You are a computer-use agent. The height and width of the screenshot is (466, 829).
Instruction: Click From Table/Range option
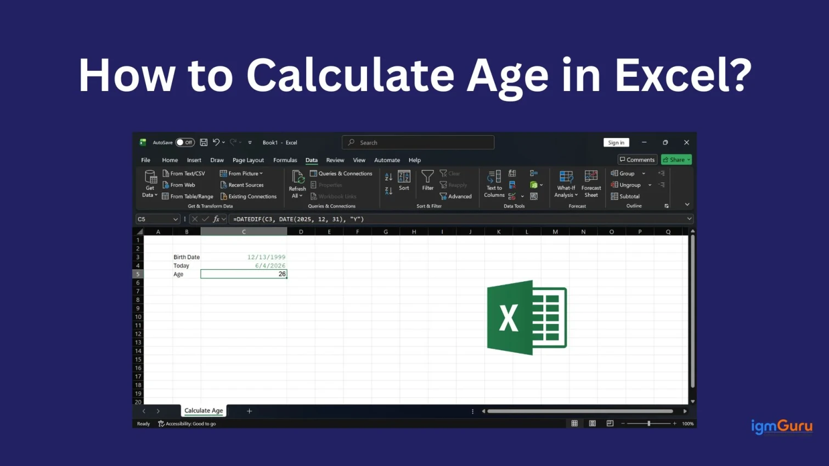point(188,196)
